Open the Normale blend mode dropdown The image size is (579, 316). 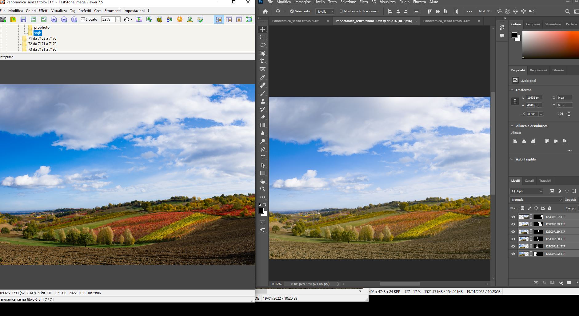click(535, 199)
